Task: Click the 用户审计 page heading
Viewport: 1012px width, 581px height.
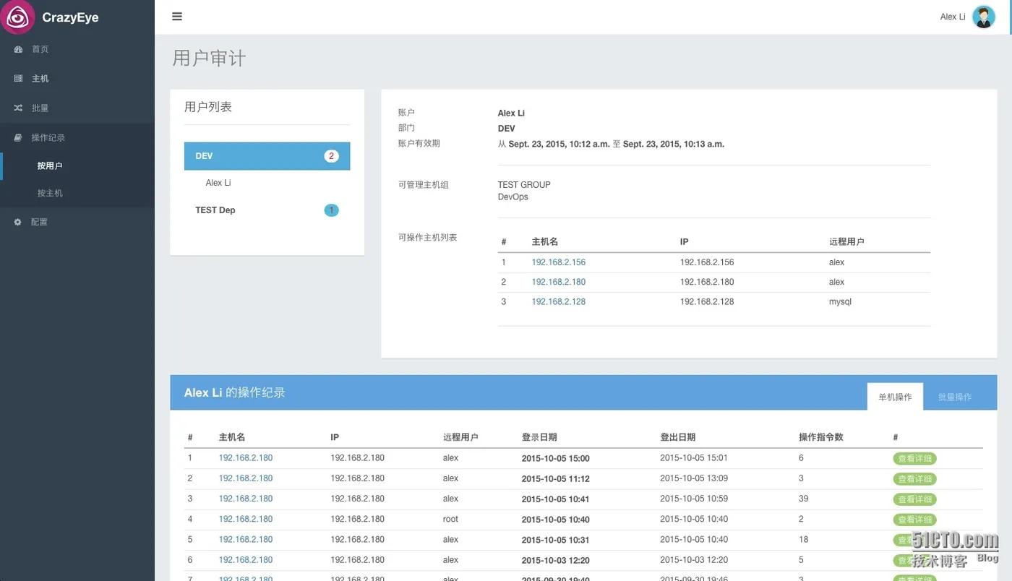Action: pos(209,58)
